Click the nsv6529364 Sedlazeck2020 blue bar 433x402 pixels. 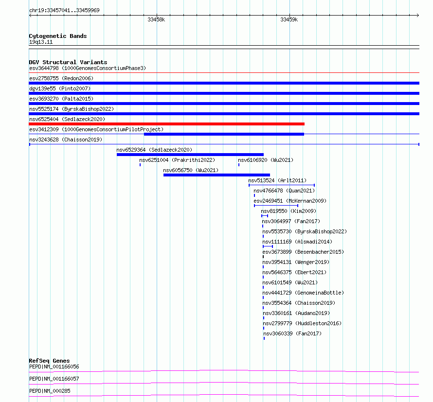click(190, 155)
